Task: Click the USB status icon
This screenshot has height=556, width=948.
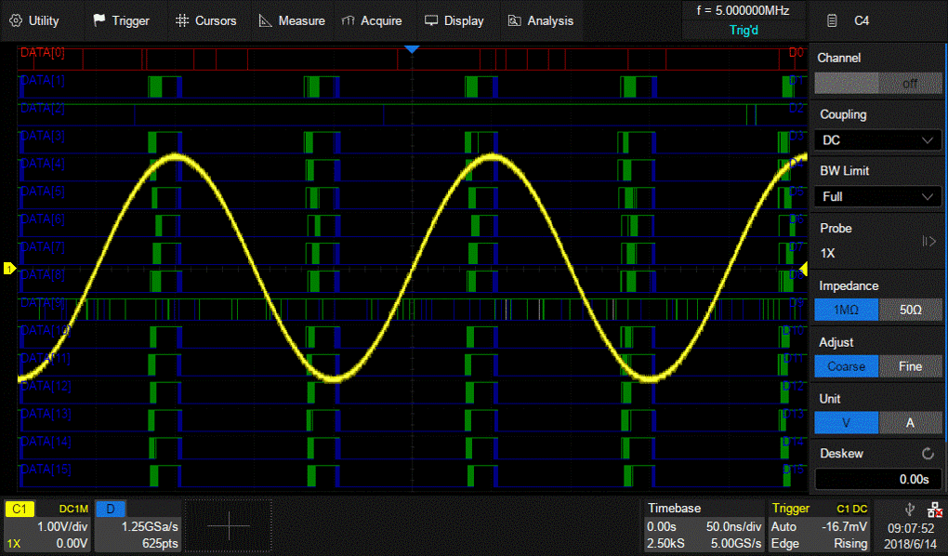Action: 908,510
